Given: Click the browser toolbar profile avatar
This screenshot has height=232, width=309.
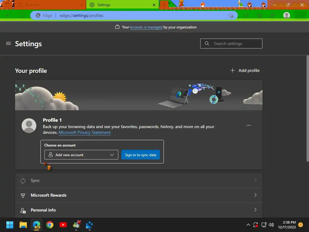Looking at the screenshot, I should pos(287,15).
